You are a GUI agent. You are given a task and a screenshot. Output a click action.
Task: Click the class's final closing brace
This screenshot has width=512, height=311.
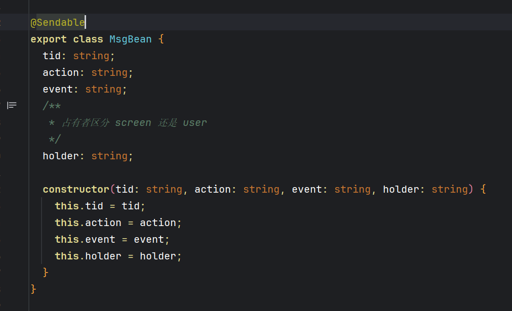pos(33,289)
